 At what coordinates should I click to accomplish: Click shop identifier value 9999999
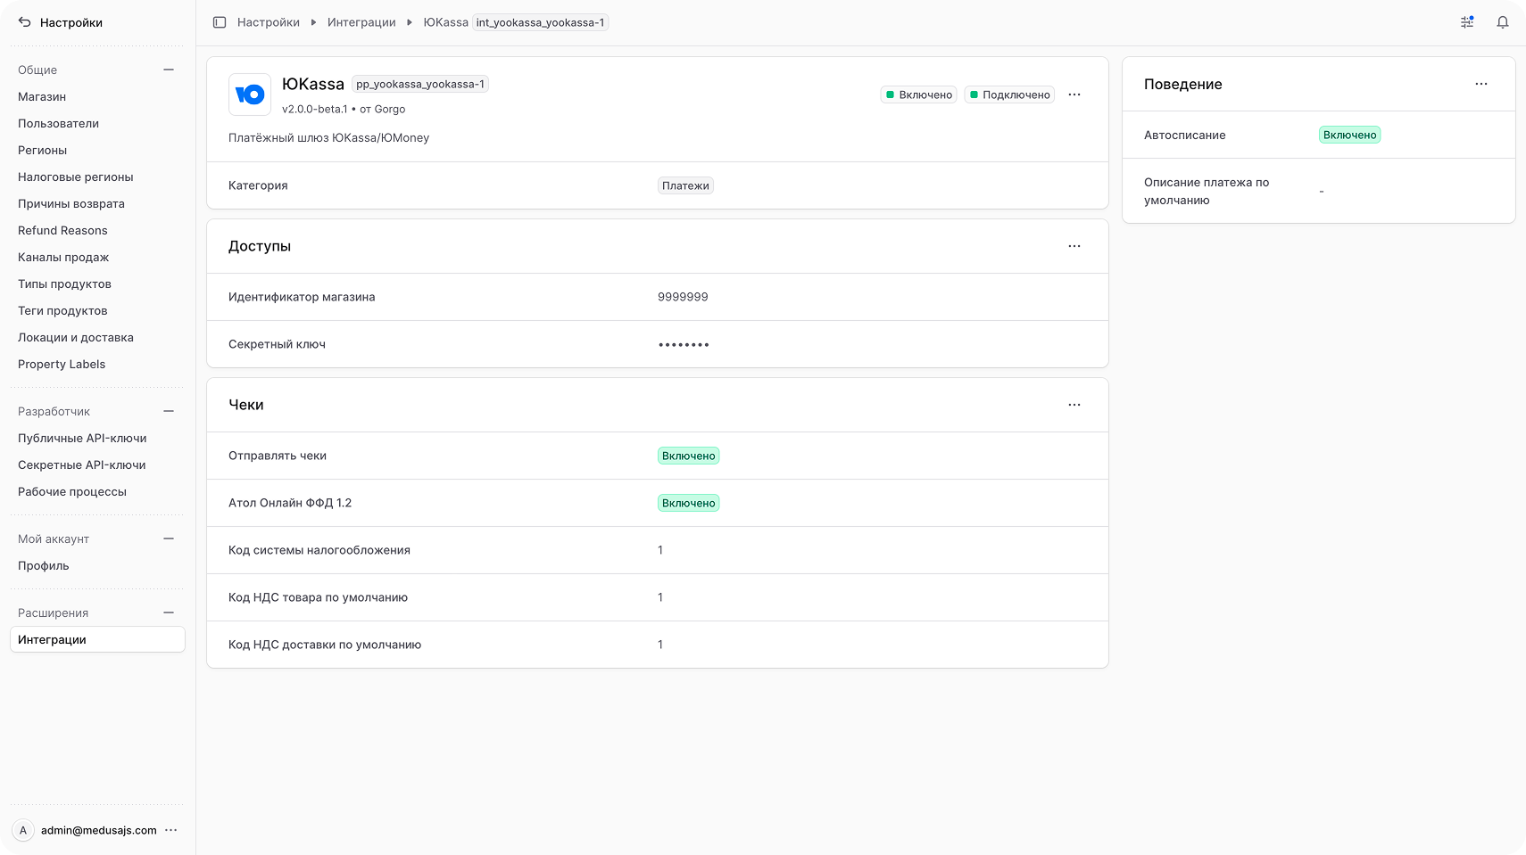pyautogui.click(x=683, y=297)
